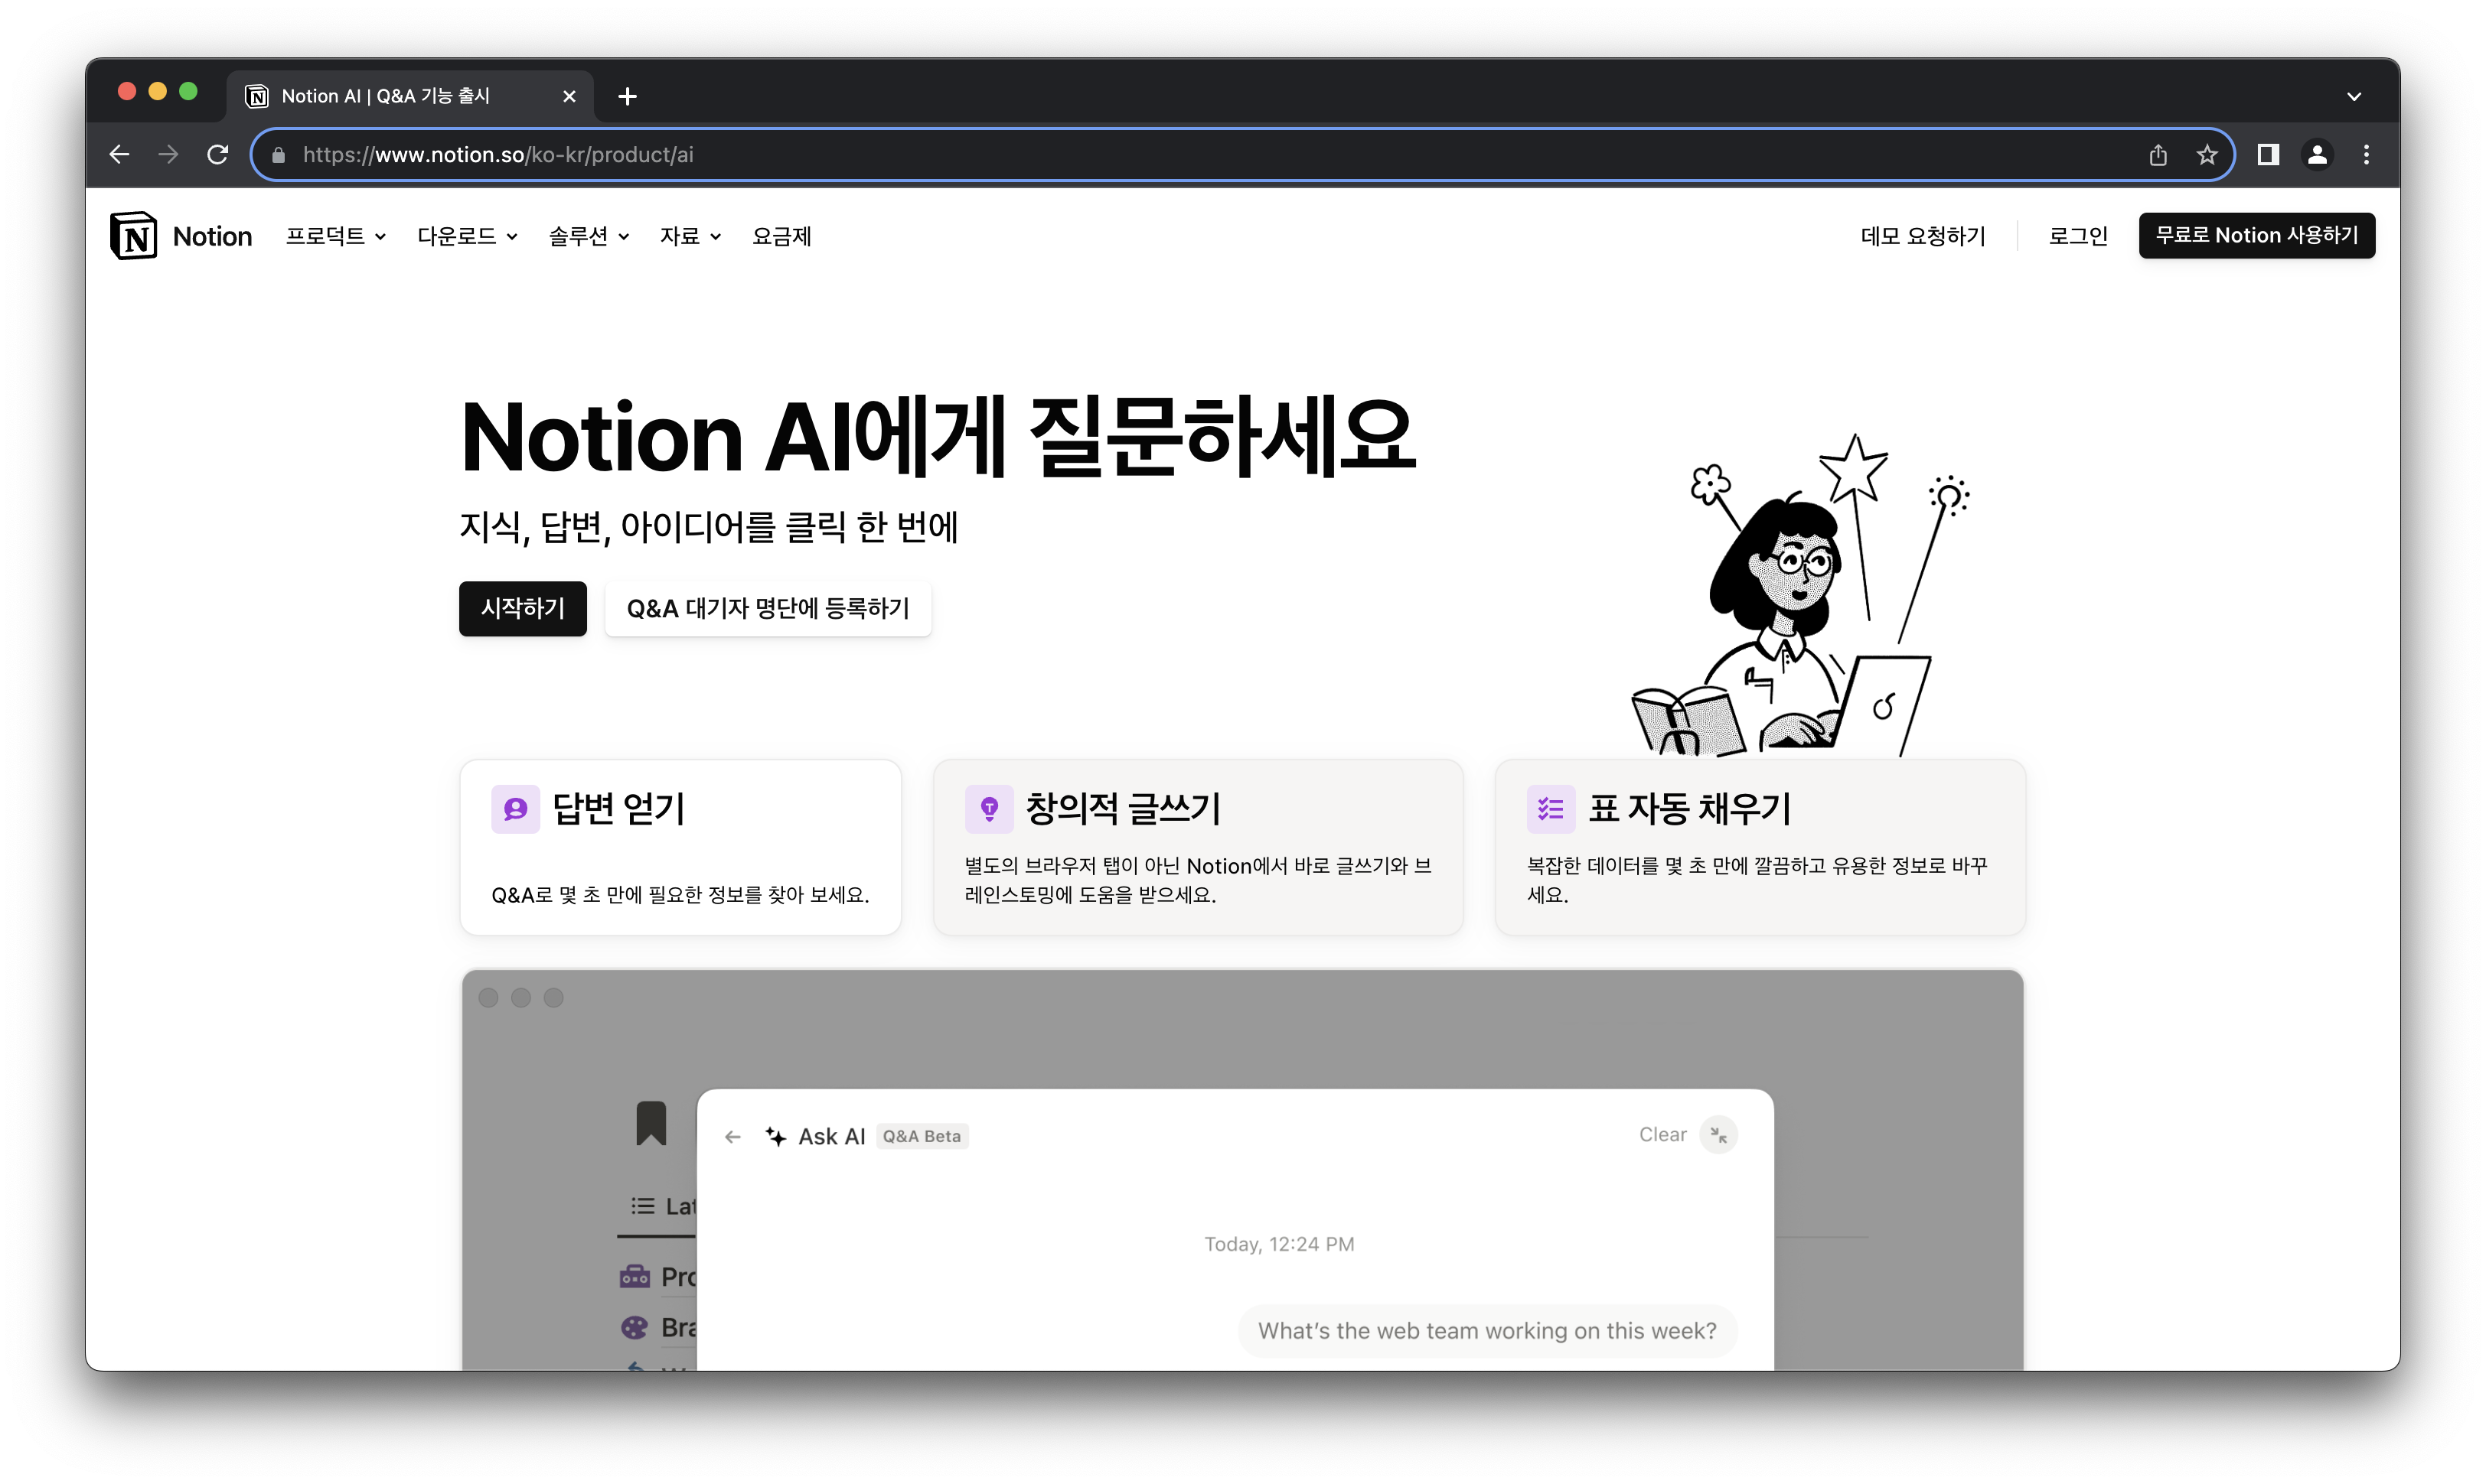Screen dimensions: 2486x1484
Task: Click 무료로 Notion 사용하기 button
Action: 2257,235
